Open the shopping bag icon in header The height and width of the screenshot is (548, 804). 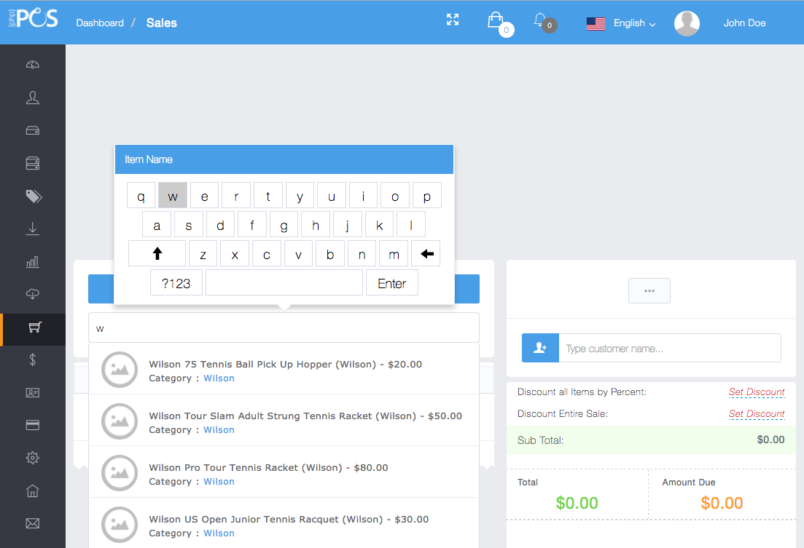point(496,20)
